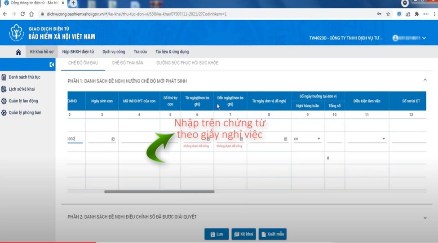The width and height of the screenshot is (438, 243).
Task: Click the Xuất mẫu button
Action: tap(272, 234)
